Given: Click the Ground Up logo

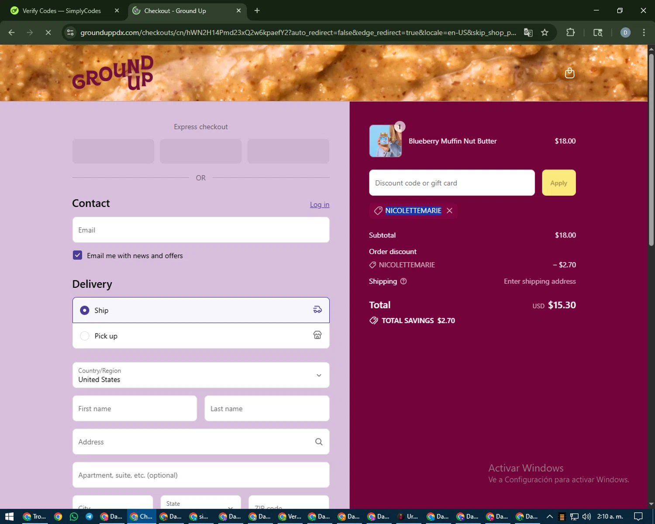Looking at the screenshot, I should click(x=113, y=72).
